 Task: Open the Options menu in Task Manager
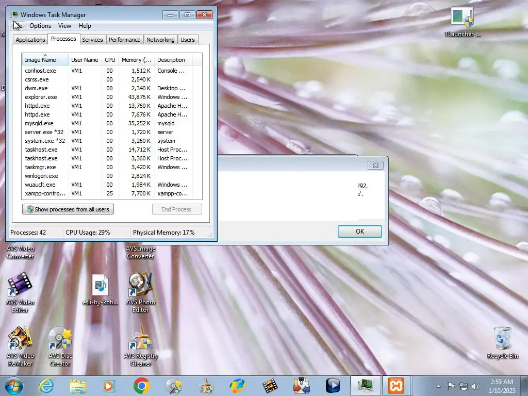point(40,26)
